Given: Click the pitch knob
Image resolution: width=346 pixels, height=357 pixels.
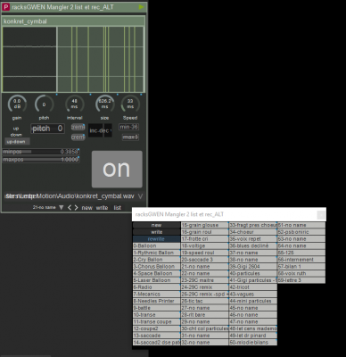Looking at the screenshot, I should click(44, 104).
